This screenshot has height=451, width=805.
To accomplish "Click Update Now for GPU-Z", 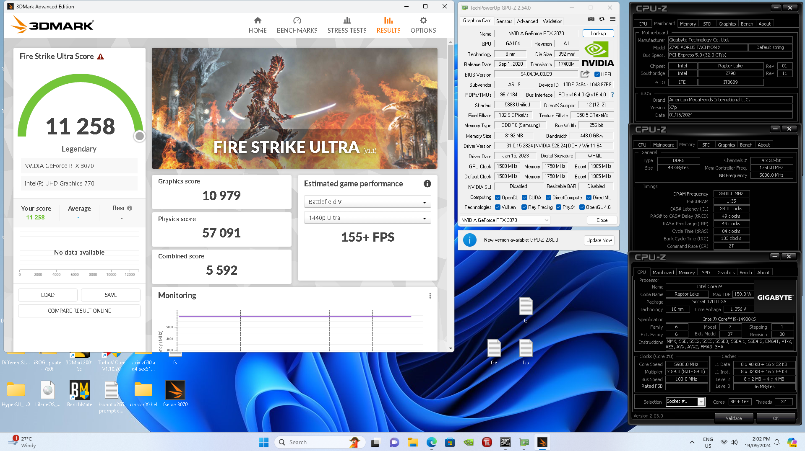I will pyautogui.click(x=599, y=240).
